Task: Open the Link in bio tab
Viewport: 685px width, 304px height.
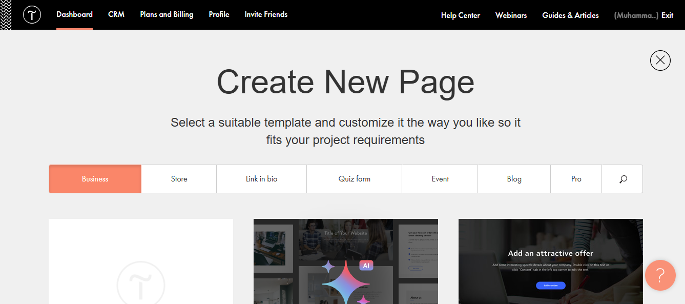Action: pos(261,179)
